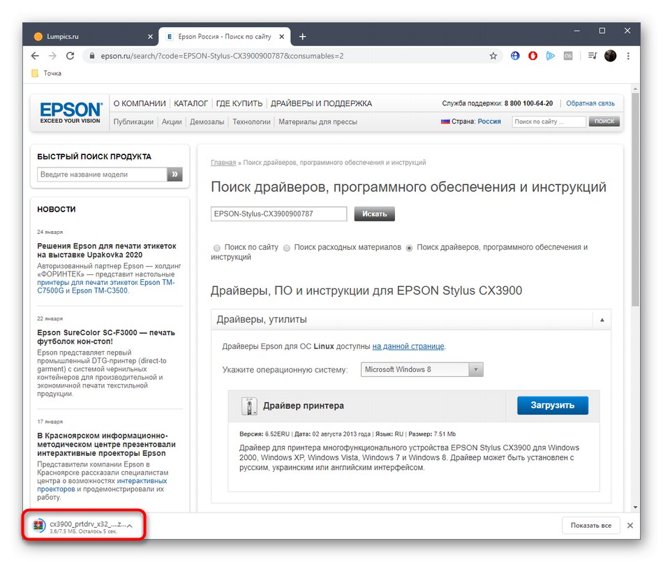Screen dimensions: 663x562
Task: Click the red hand ad-blocker extension icon
Action: pyautogui.click(x=534, y=55)
